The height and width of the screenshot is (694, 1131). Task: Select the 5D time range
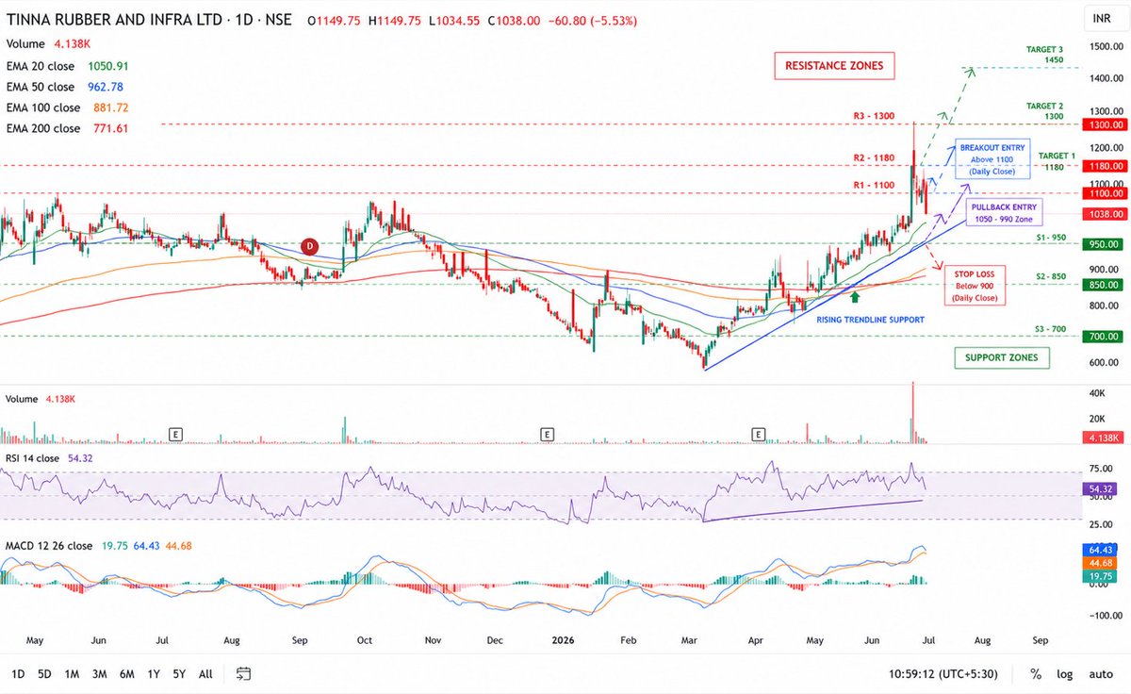44,674
